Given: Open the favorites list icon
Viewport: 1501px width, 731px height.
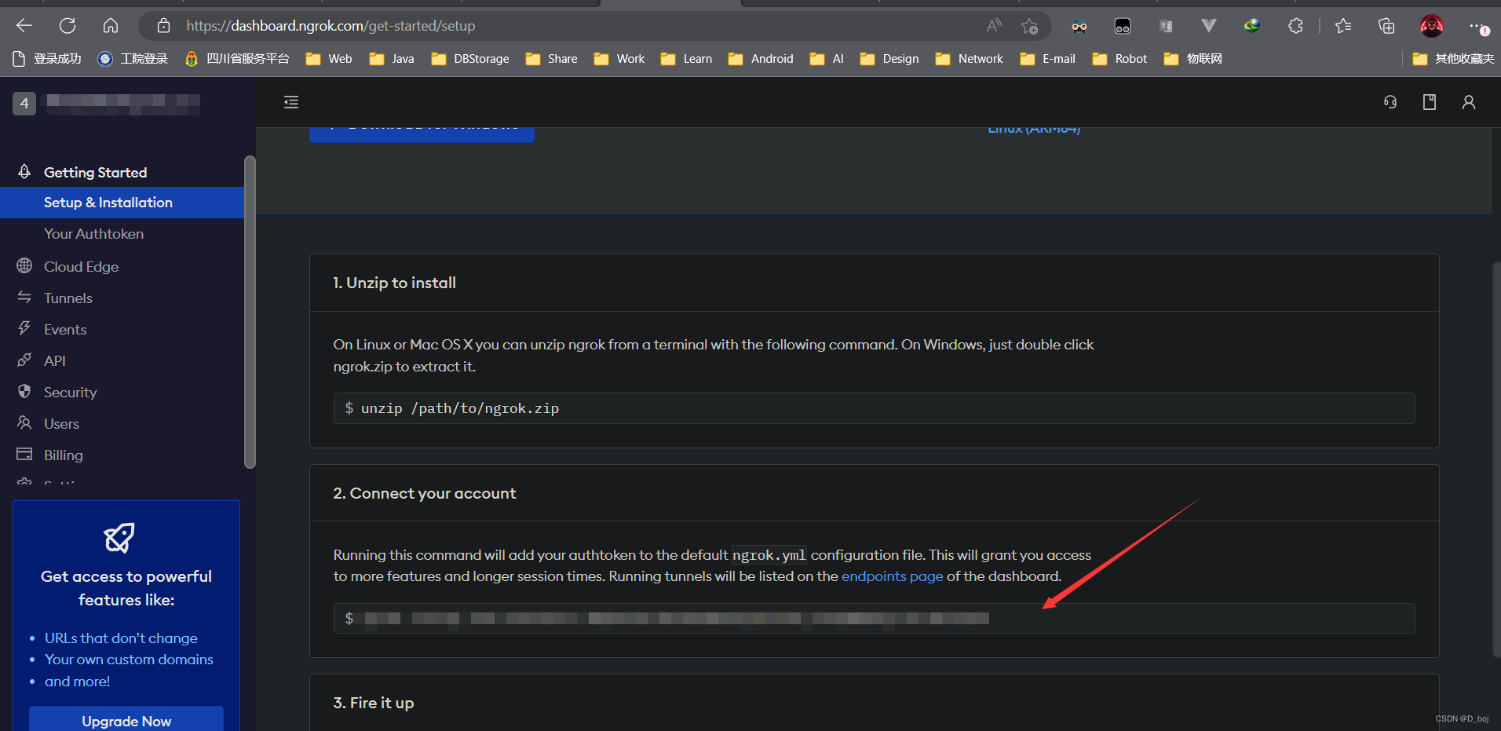Looking at the screenshot, I should point(1343,26).
